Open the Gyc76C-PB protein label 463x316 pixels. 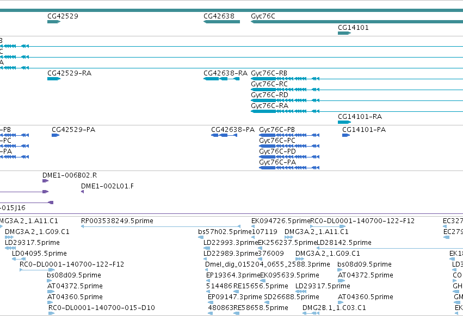[277, 130]
